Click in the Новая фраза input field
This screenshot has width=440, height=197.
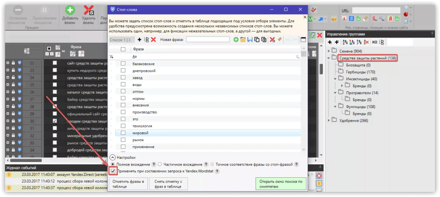pos(208,40)
